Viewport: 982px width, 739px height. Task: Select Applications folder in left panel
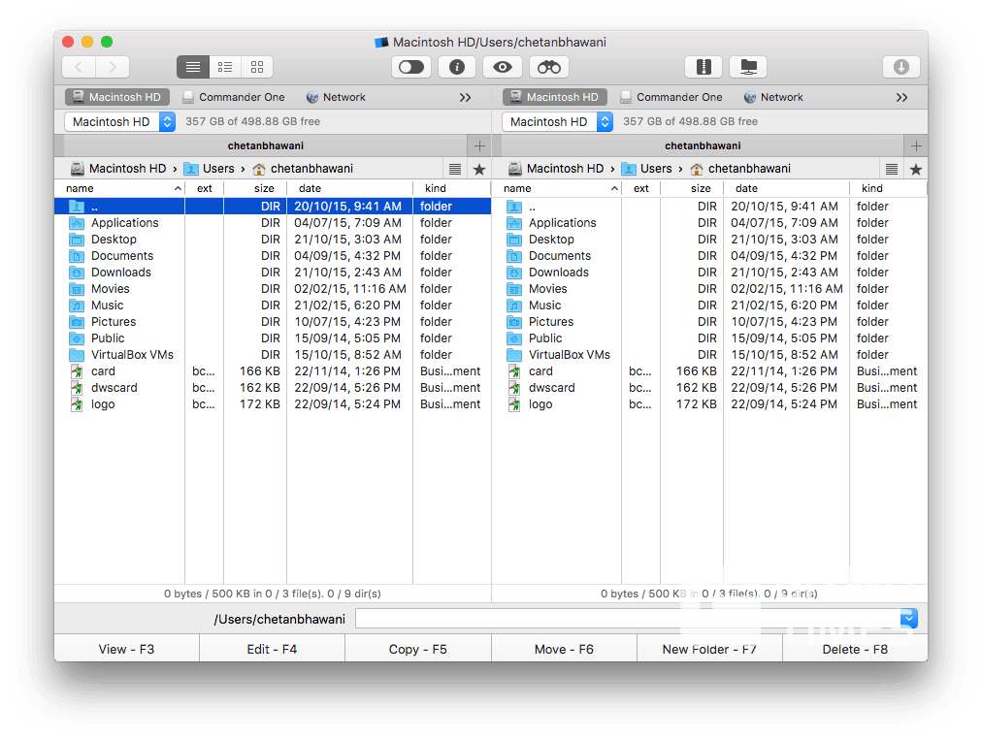point(273,223)
